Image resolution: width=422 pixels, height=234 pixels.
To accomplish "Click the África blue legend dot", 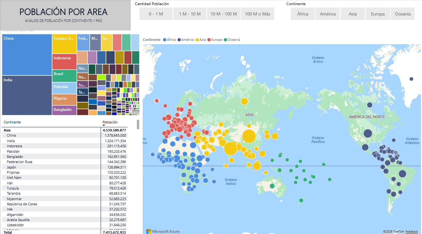I will [x=165, y=40].
